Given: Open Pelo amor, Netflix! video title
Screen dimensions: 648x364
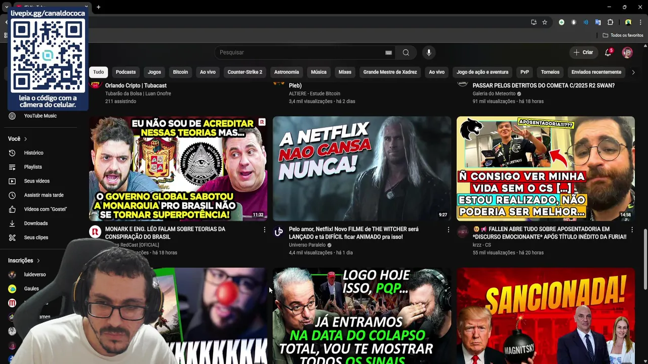Looking at the screenshot, I should coord(353,233).
